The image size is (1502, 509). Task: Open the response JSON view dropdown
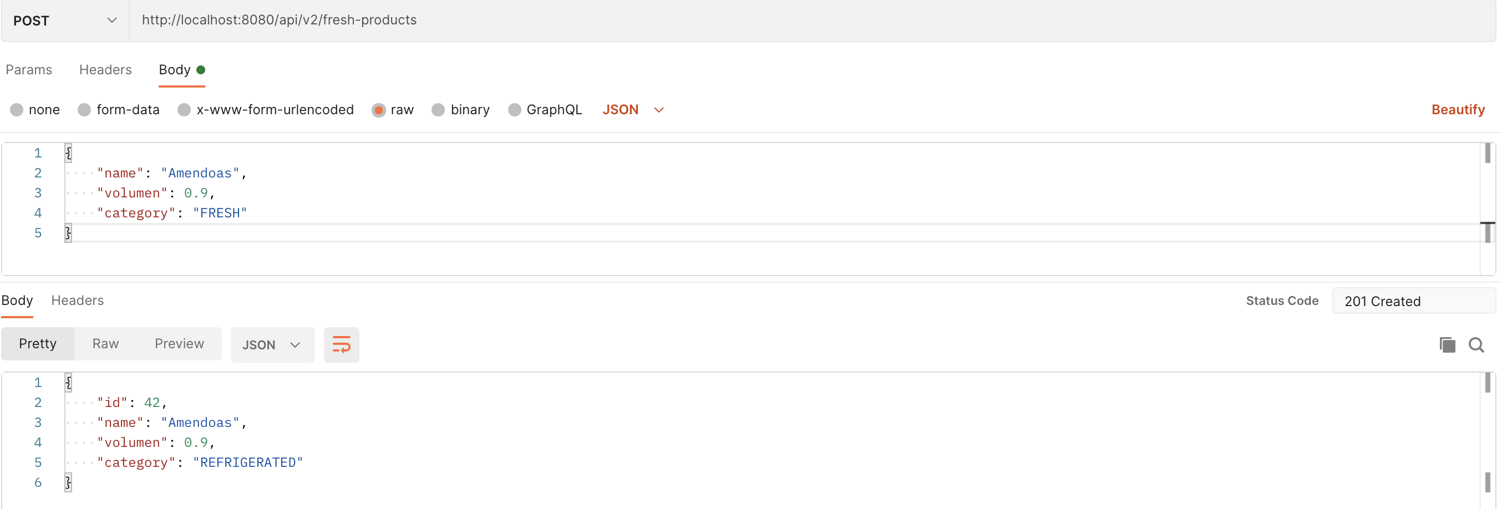pyautogui.click(x=272, y=344)
